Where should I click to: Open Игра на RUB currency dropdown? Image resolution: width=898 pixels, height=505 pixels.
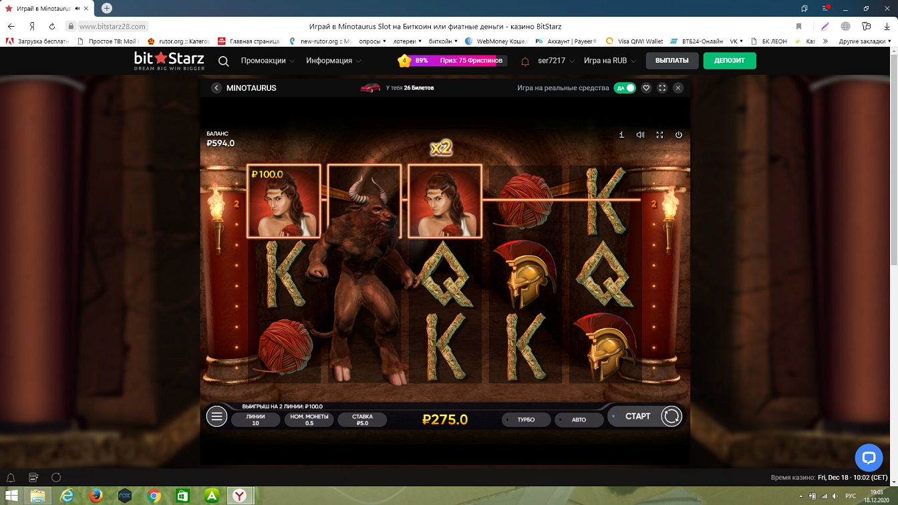click(x=610, y=61)
